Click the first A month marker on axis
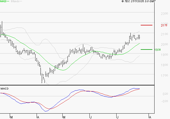Viewport: 170px width, 119px height. [x=38, y=117]
